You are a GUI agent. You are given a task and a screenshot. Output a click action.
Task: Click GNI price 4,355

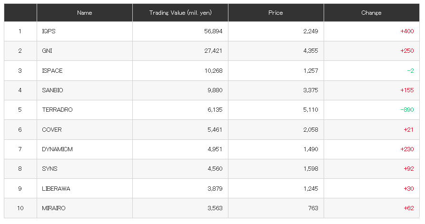(311, 51)
